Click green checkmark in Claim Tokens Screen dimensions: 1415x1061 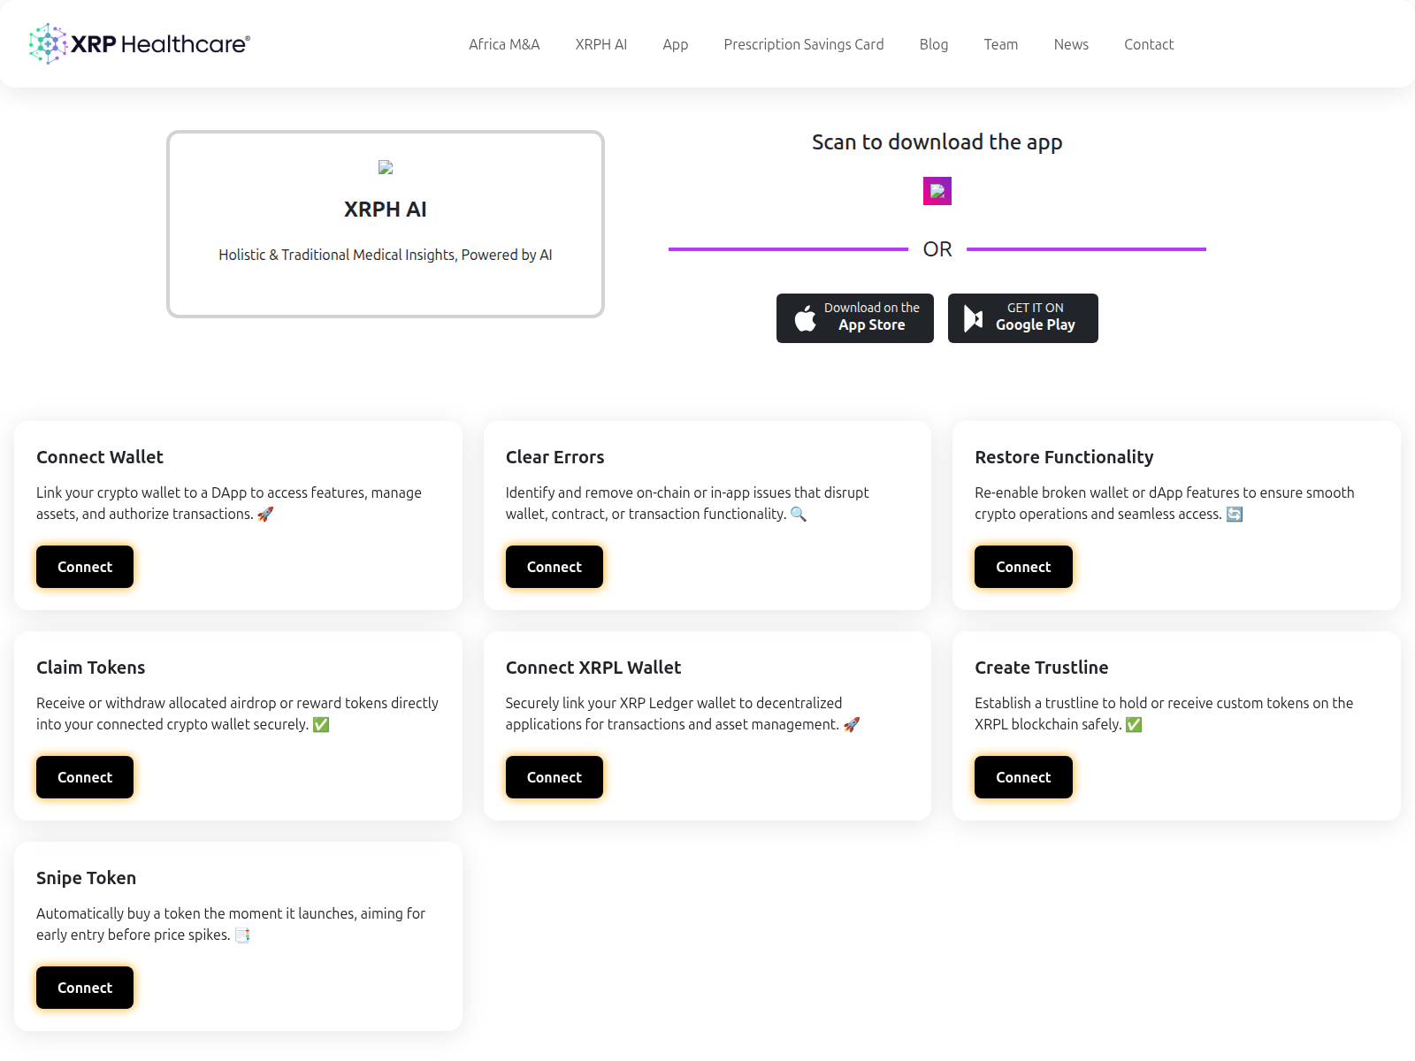point(321,724)
